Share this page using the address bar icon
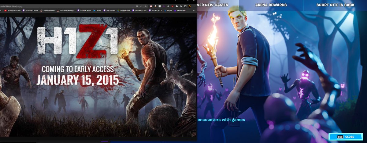The height and width of the screenshot is (143, 367). tap(141, 6)
